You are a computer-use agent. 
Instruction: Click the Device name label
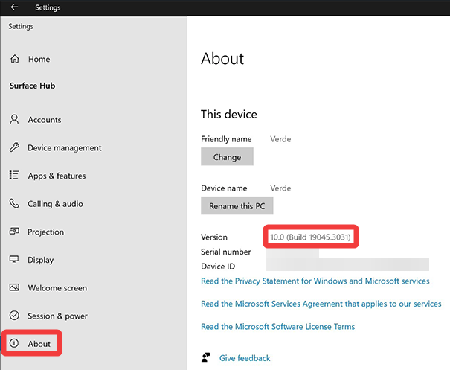[224, 188]
